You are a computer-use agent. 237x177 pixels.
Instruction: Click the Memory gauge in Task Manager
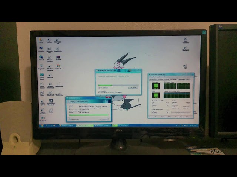point(156,96)
